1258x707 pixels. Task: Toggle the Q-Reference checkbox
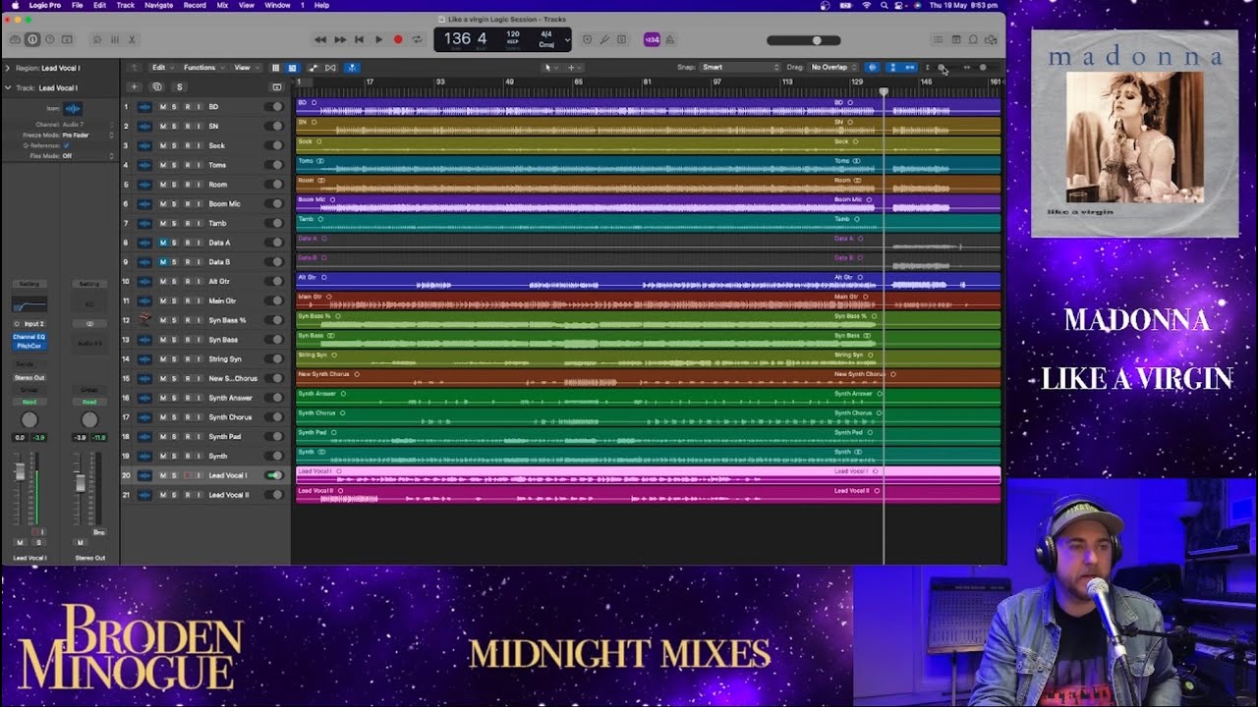[66, 145]
